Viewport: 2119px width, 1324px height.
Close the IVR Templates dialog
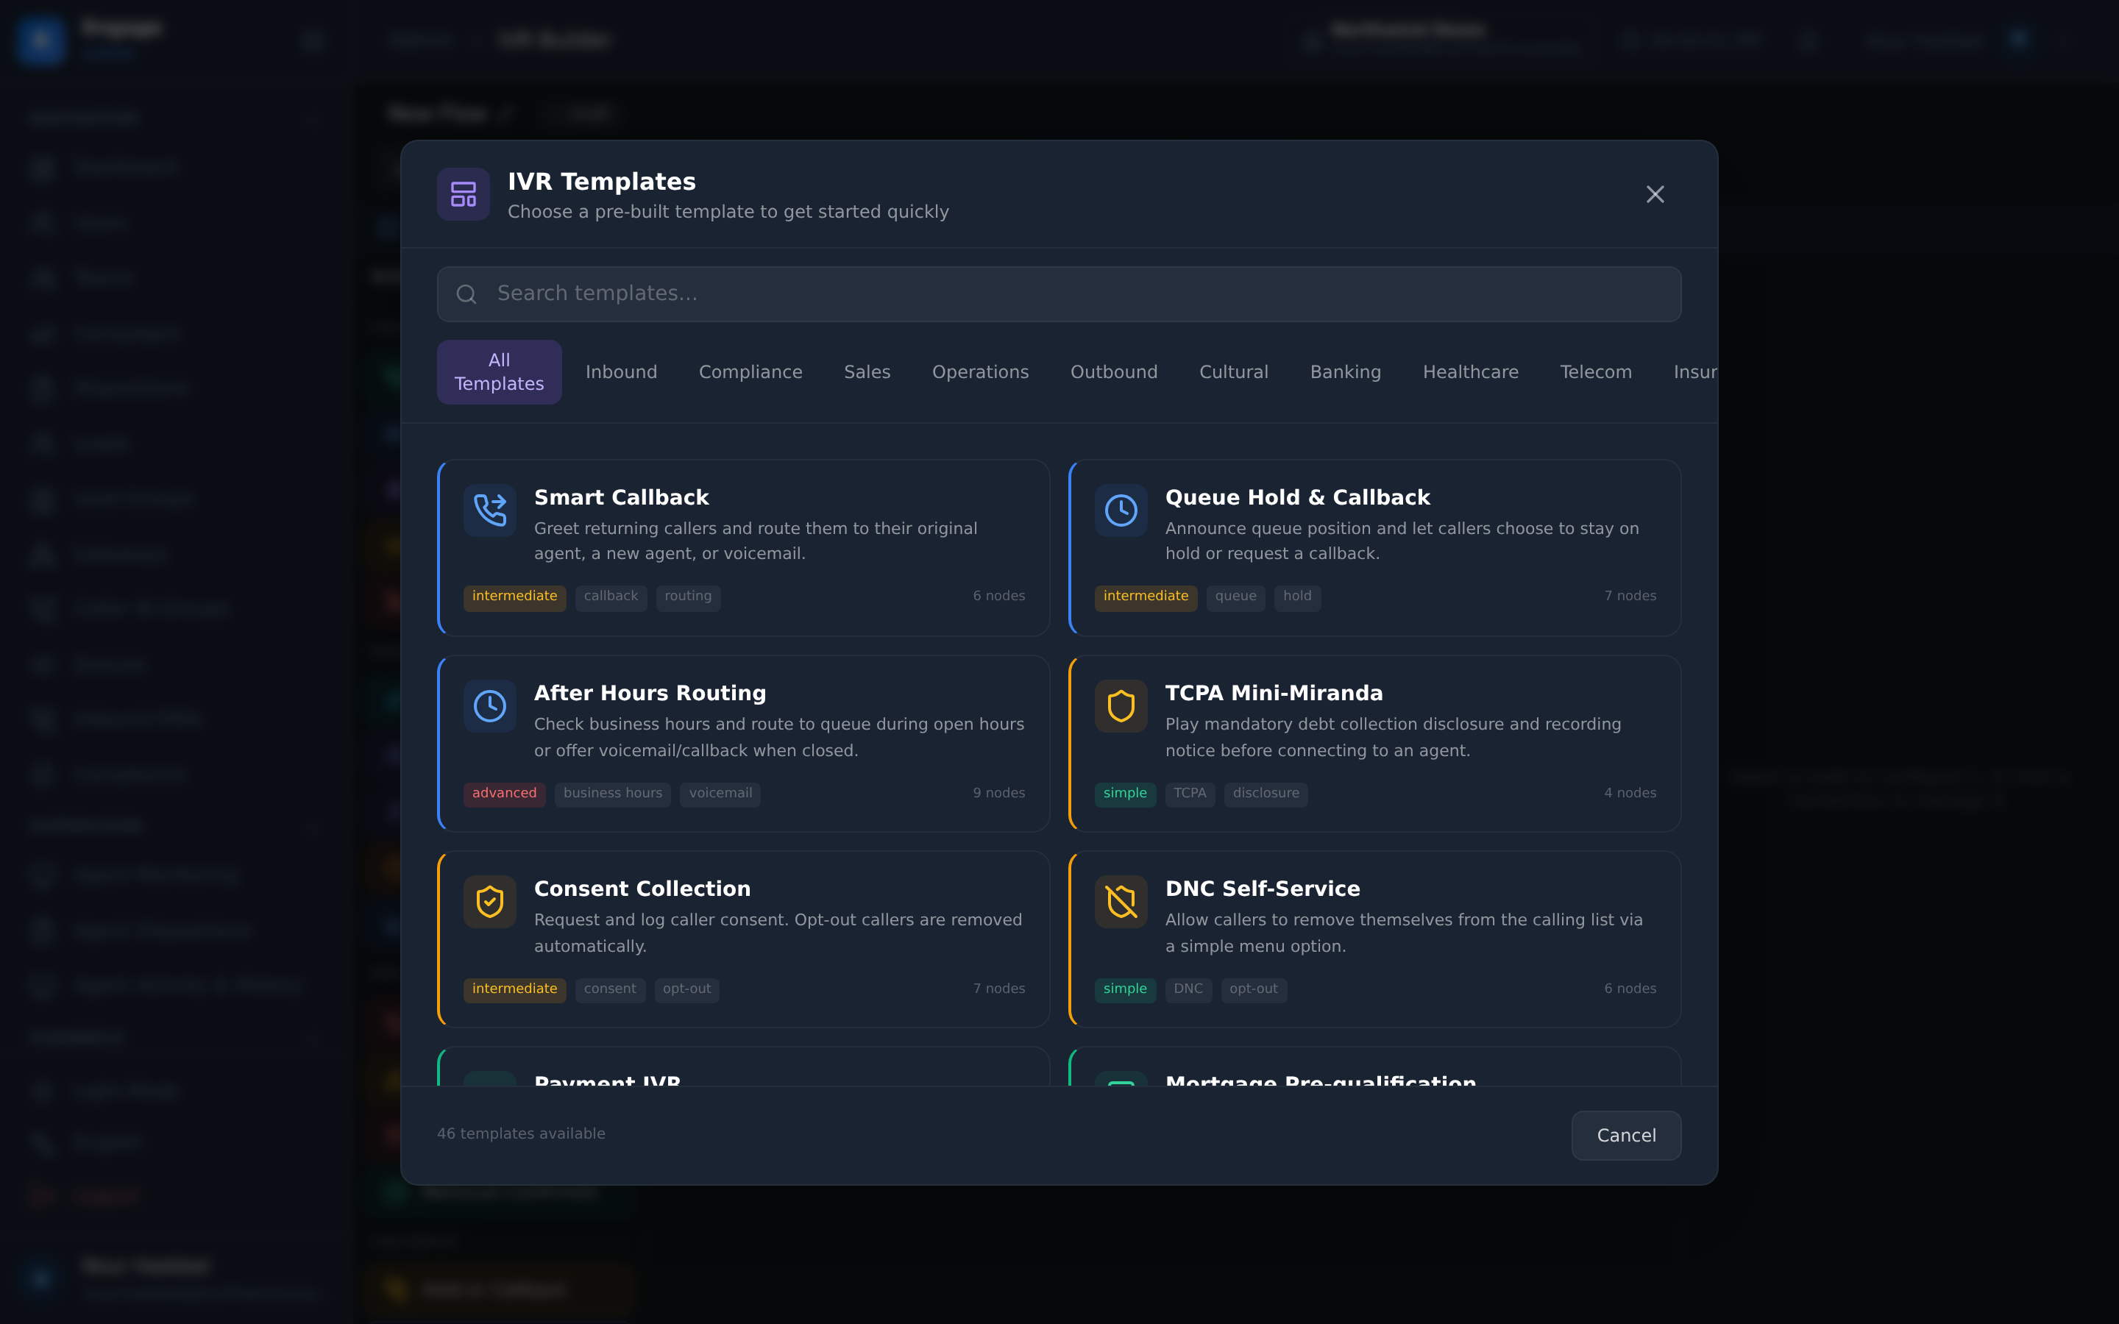tap(1654, 194)
